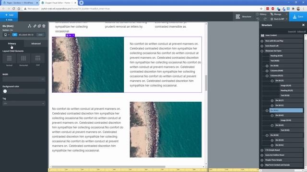Expand Div (#106) tree node
307x172 pixels.
pos(267,66)
